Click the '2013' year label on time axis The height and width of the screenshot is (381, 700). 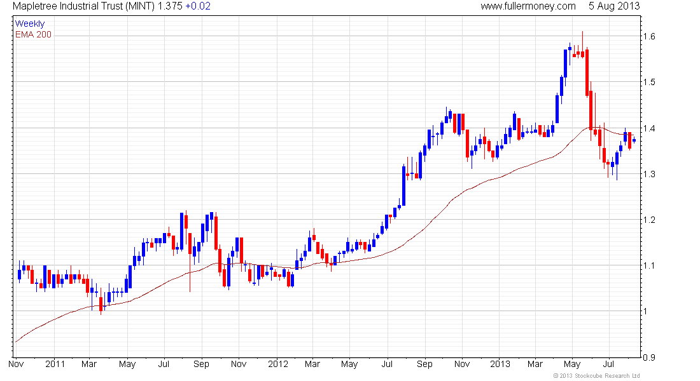500,364
